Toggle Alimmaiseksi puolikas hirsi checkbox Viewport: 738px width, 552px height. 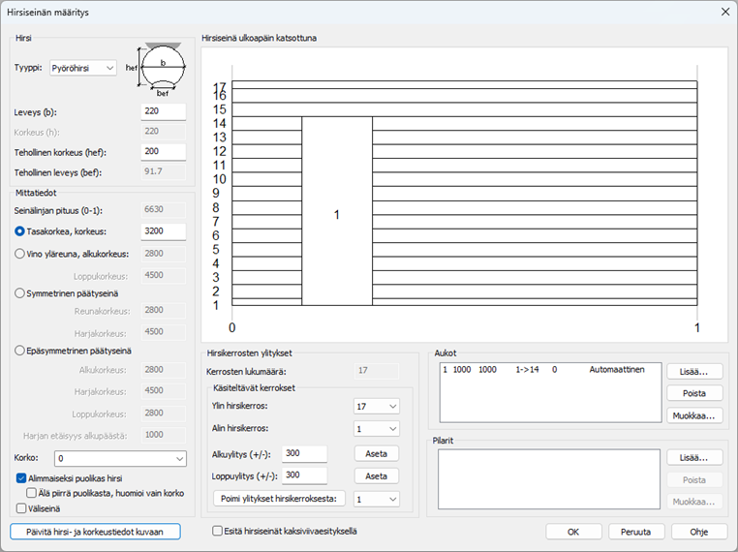click(21, 477)
